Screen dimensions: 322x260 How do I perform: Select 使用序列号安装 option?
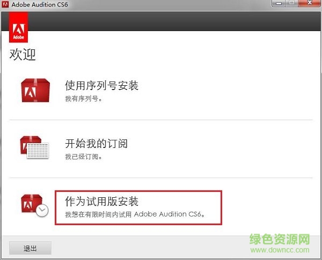pos(101,85)
